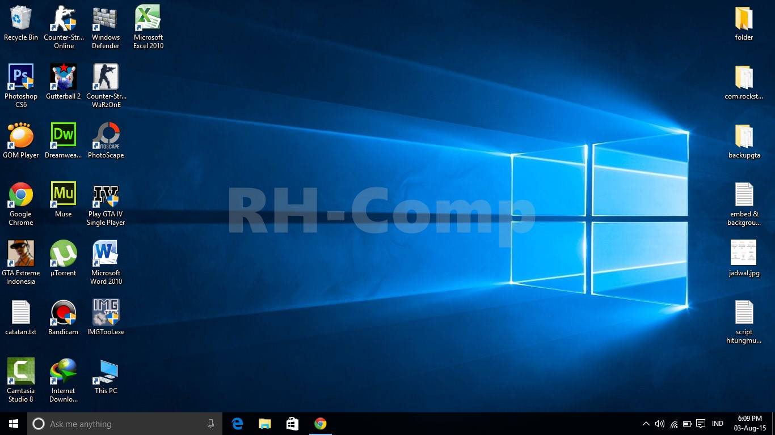Select the PhotoScape icon
Screen dimensions: 775x435
[x=106, y=141]
